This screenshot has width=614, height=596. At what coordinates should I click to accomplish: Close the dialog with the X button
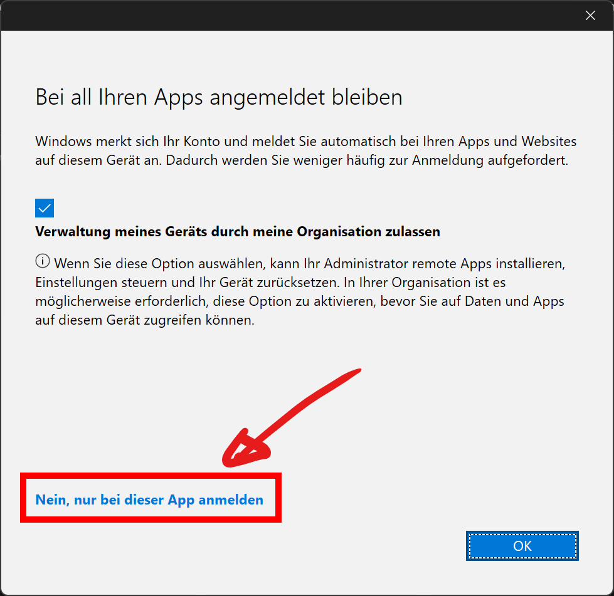coord(590,16)
